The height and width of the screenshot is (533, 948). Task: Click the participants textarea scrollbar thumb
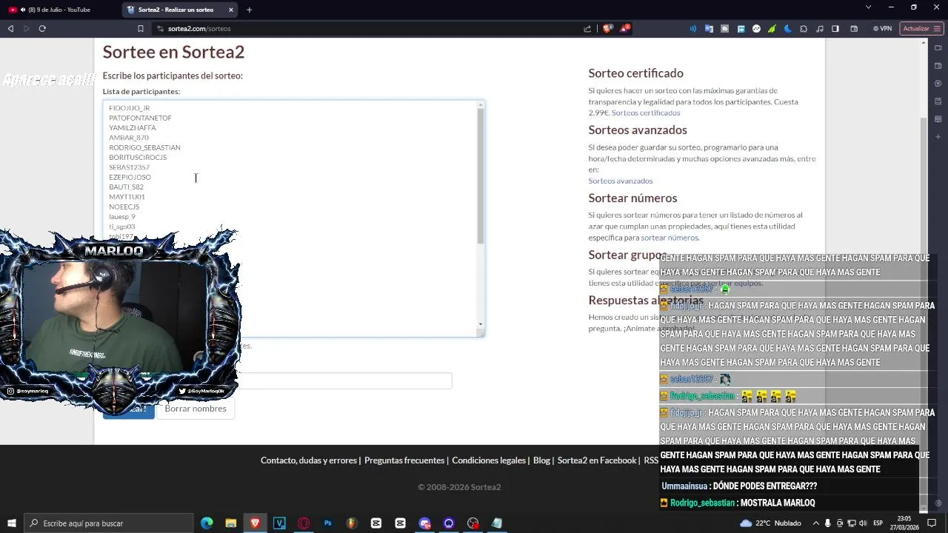tap(481, 176)
